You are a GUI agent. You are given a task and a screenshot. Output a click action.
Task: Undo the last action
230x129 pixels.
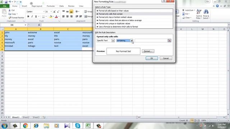click(10, 2)
